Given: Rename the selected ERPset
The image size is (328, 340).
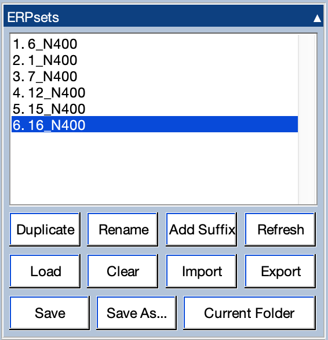Looking at the screenshot, I should (x=123, y=230).
